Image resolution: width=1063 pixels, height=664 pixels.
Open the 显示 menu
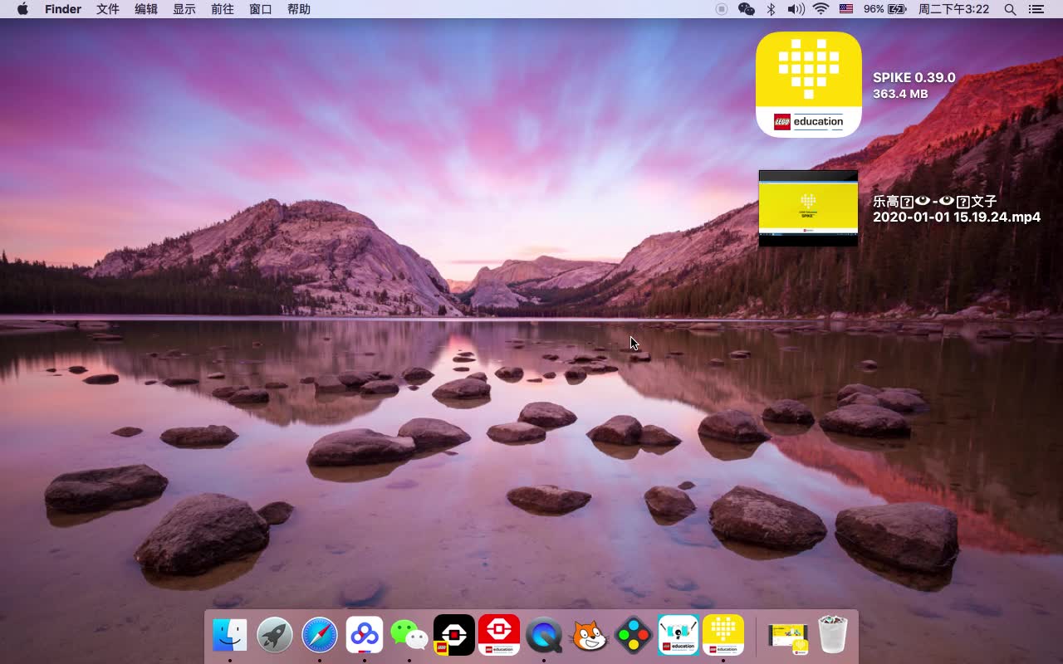tap(184, 9)
